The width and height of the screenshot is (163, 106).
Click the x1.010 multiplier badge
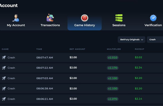tap(113, 58)
